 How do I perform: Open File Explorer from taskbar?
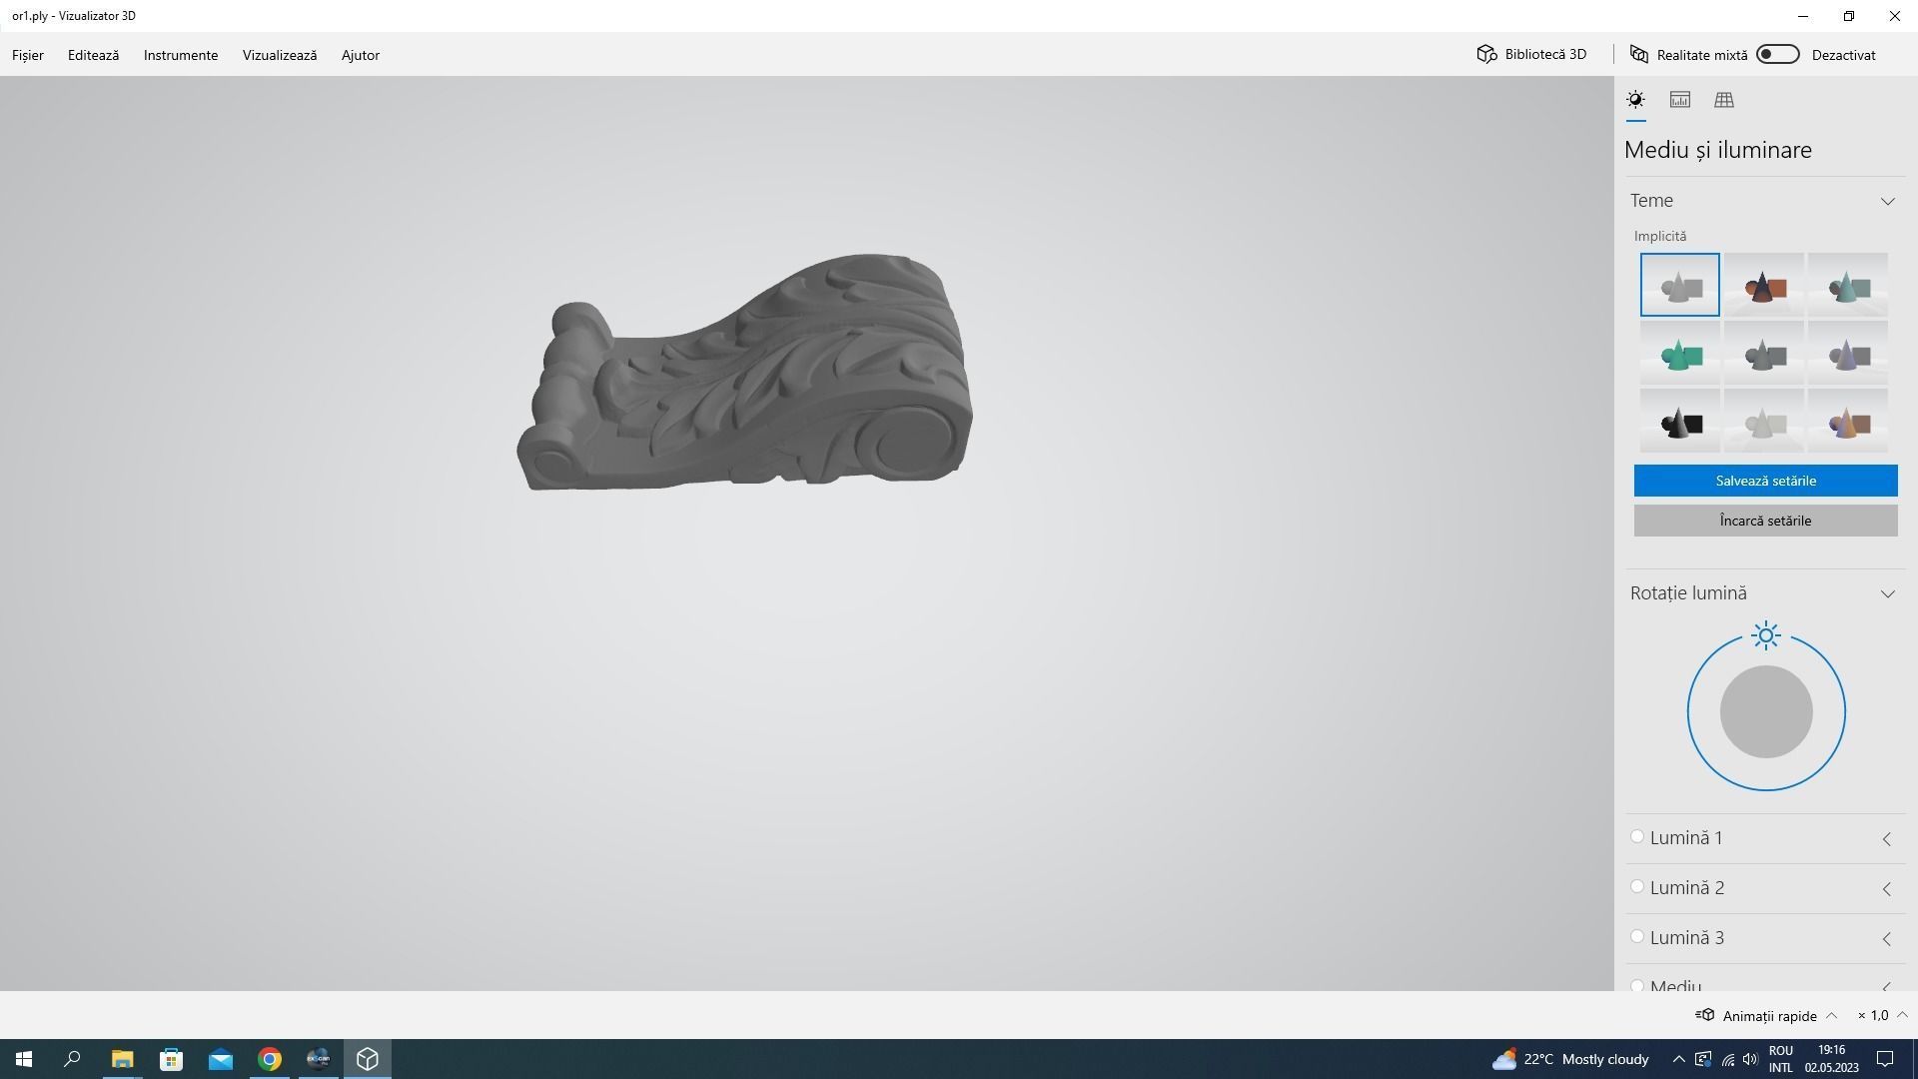pos(122,1059)
